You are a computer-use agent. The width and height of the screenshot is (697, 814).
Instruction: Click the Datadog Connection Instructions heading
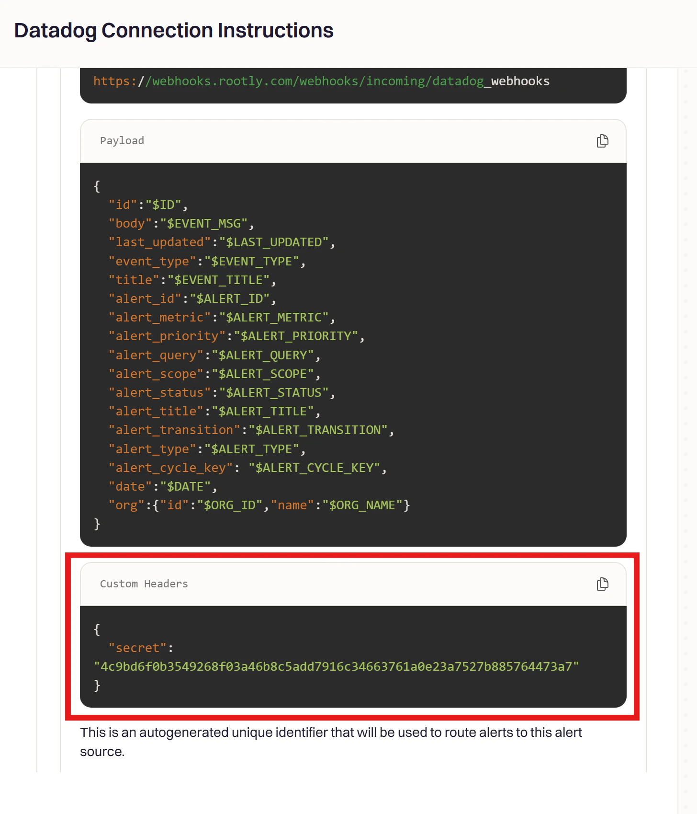pyautogui.click(x=174, y=31)
